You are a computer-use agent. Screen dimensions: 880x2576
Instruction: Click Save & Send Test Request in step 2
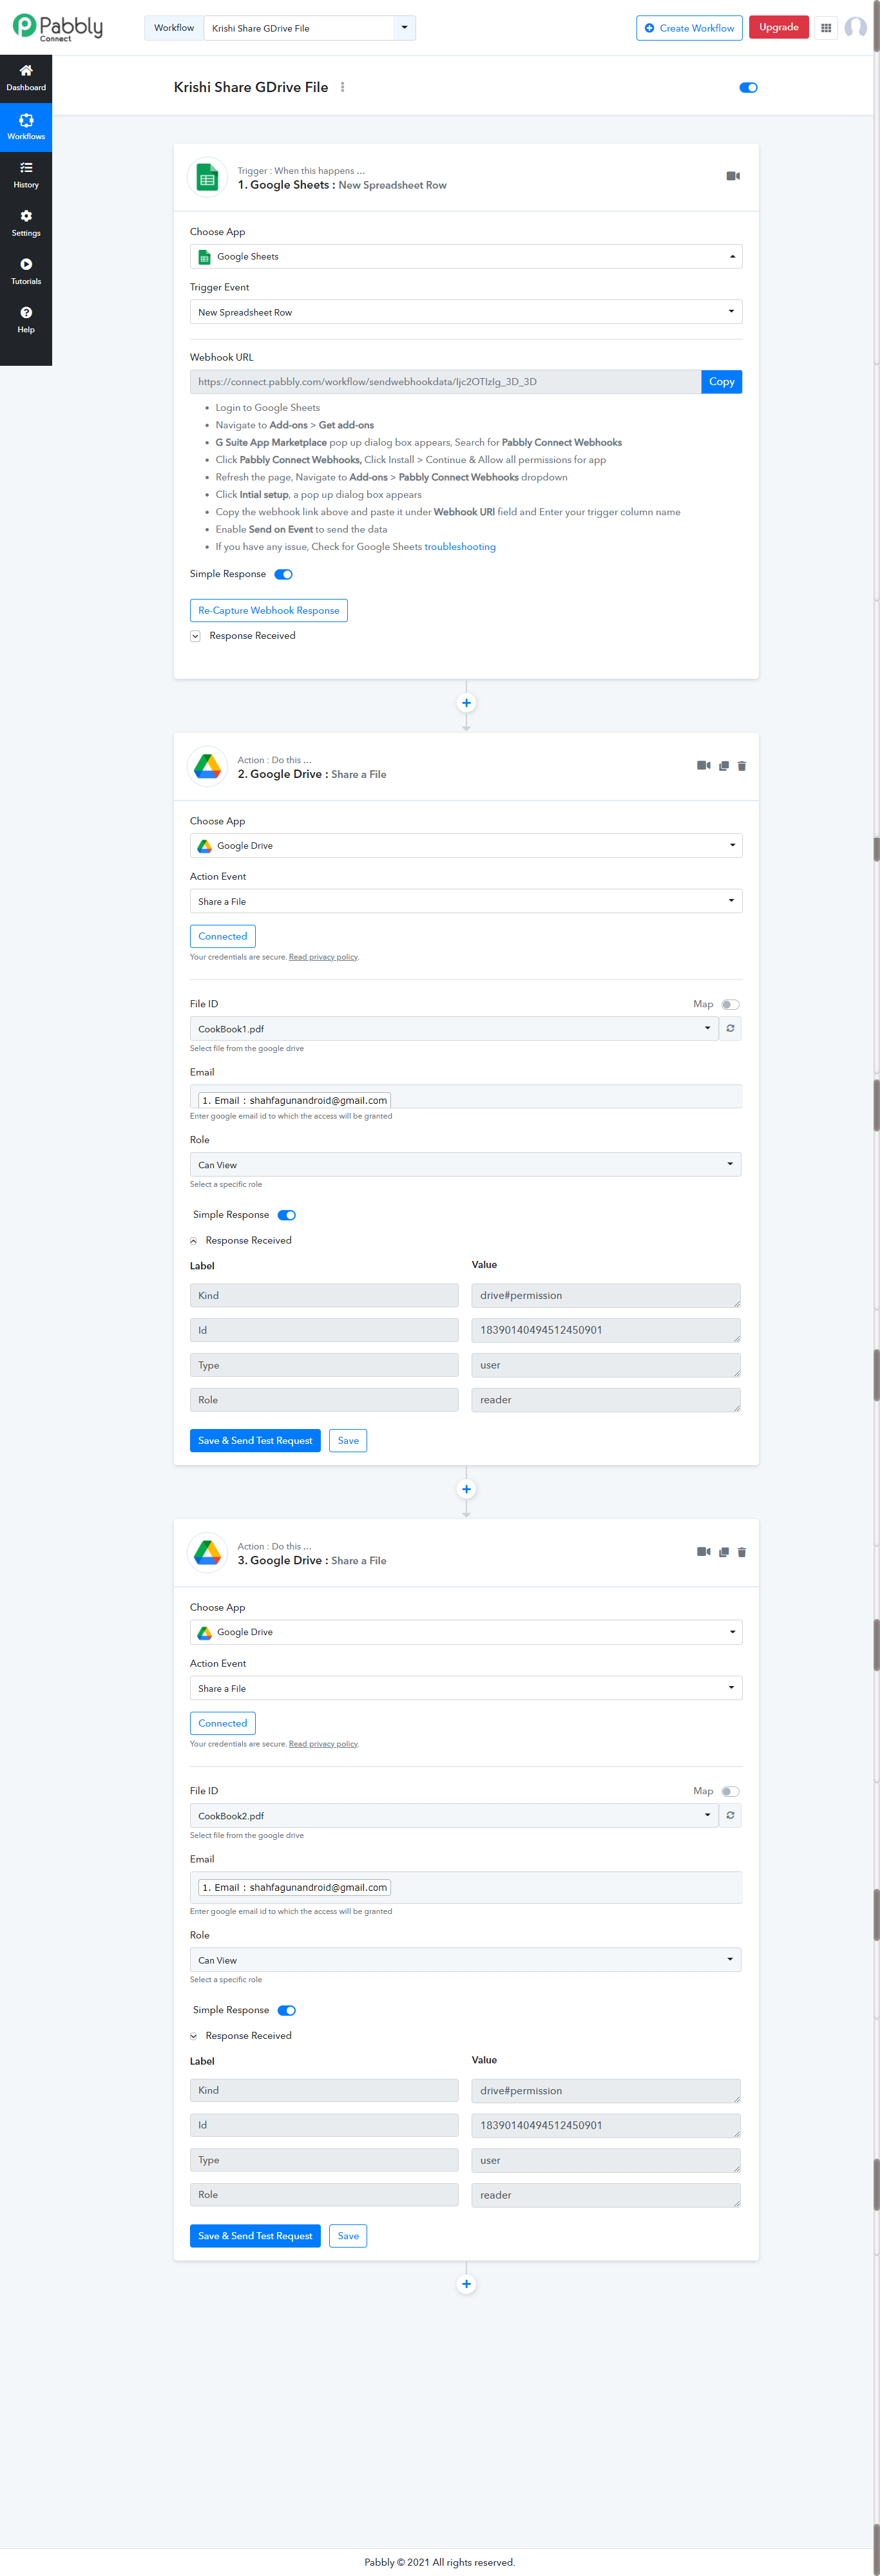[255, 1440]
